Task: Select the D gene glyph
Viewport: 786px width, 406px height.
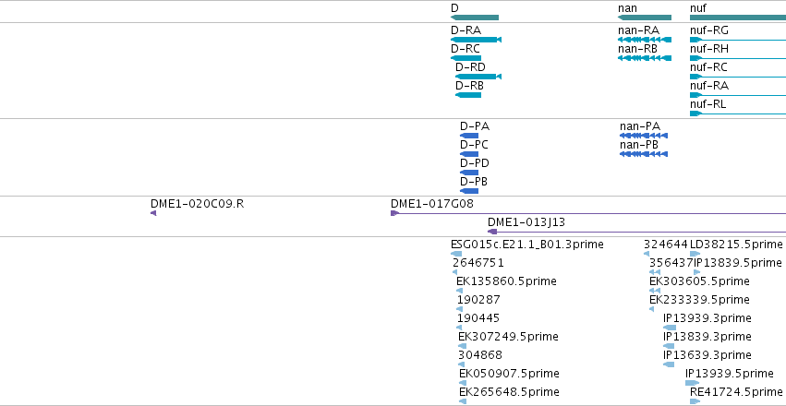Action: tap(475, 18)
